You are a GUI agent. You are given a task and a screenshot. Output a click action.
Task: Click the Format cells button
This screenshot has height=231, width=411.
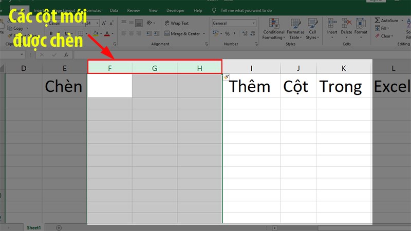click(361, 28)
